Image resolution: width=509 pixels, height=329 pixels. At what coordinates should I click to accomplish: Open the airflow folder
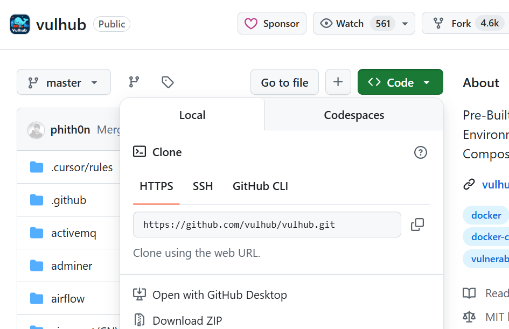tap(68, 298)
